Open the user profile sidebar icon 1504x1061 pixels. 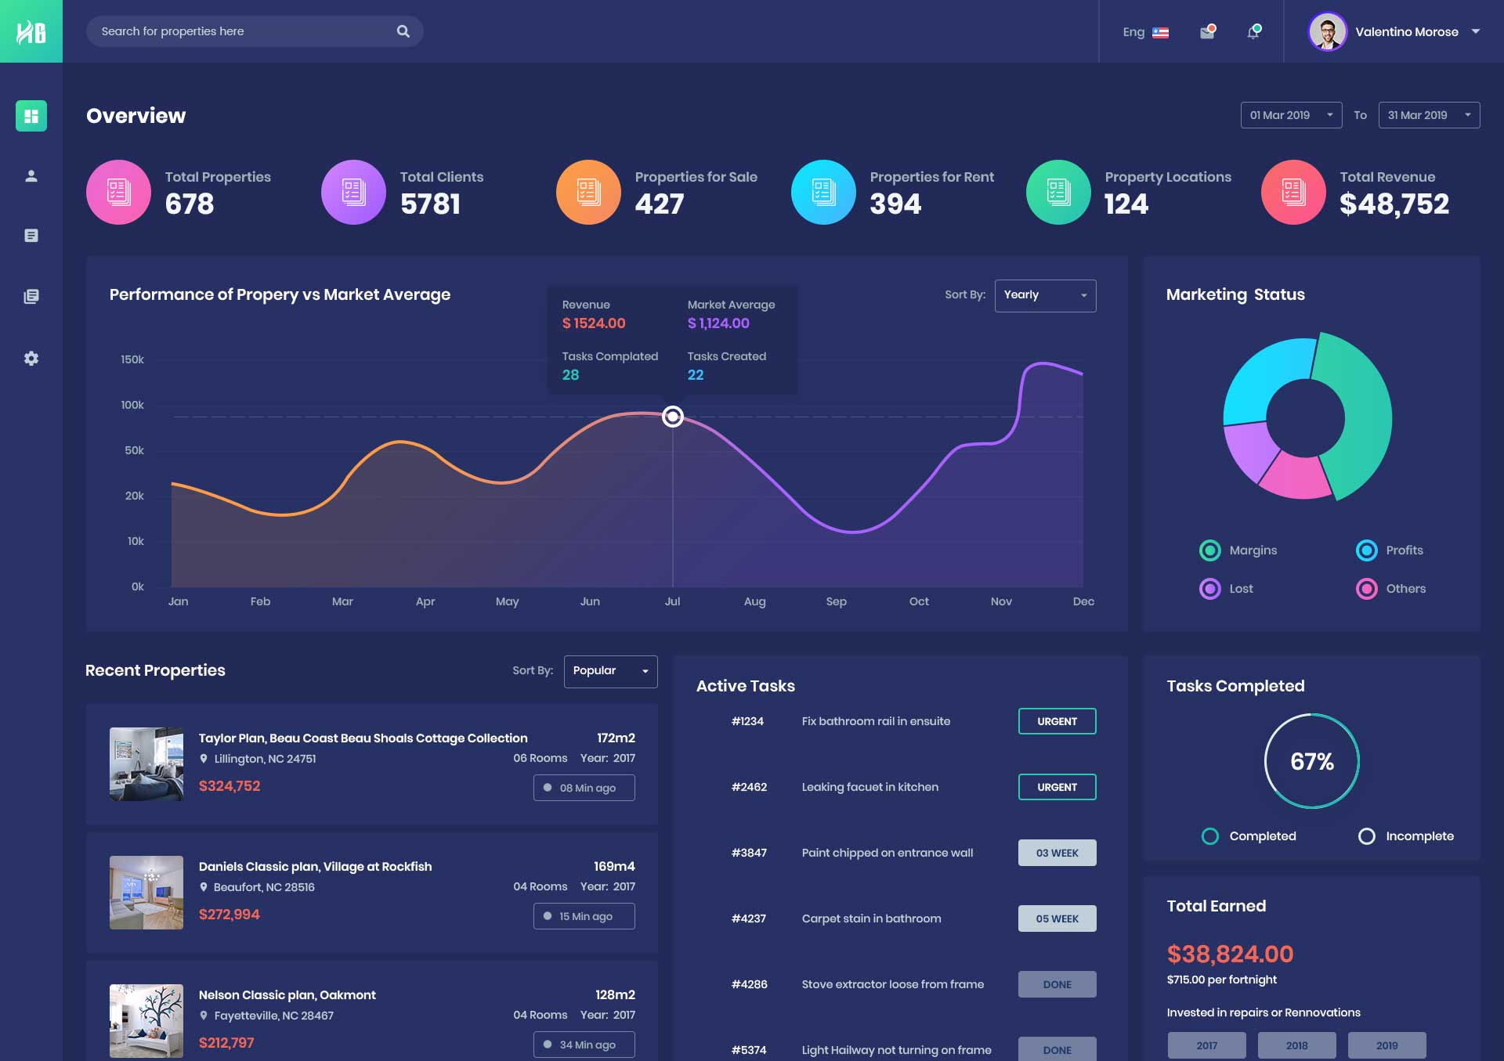[31, 176]
